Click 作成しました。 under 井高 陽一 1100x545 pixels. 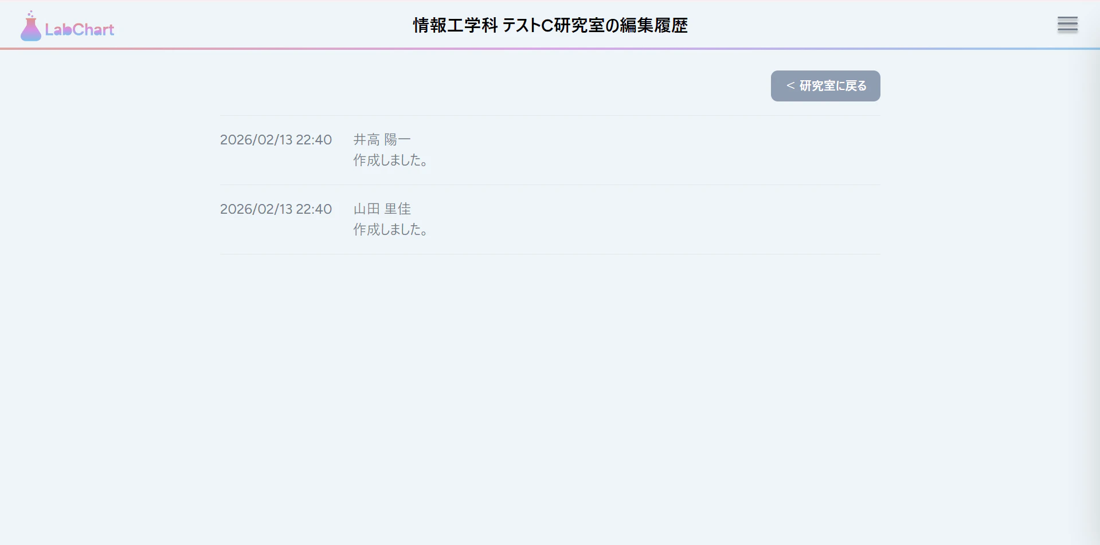click(x=391, y=160)
